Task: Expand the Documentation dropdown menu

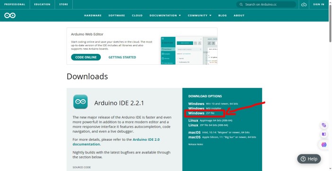Action: point(165,16)
